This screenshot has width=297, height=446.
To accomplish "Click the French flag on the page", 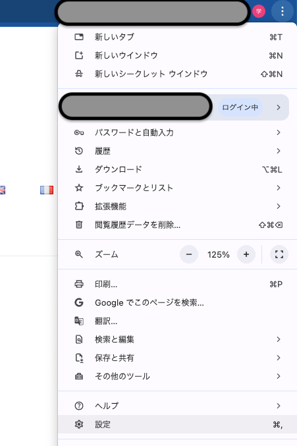I will point(47,190).
